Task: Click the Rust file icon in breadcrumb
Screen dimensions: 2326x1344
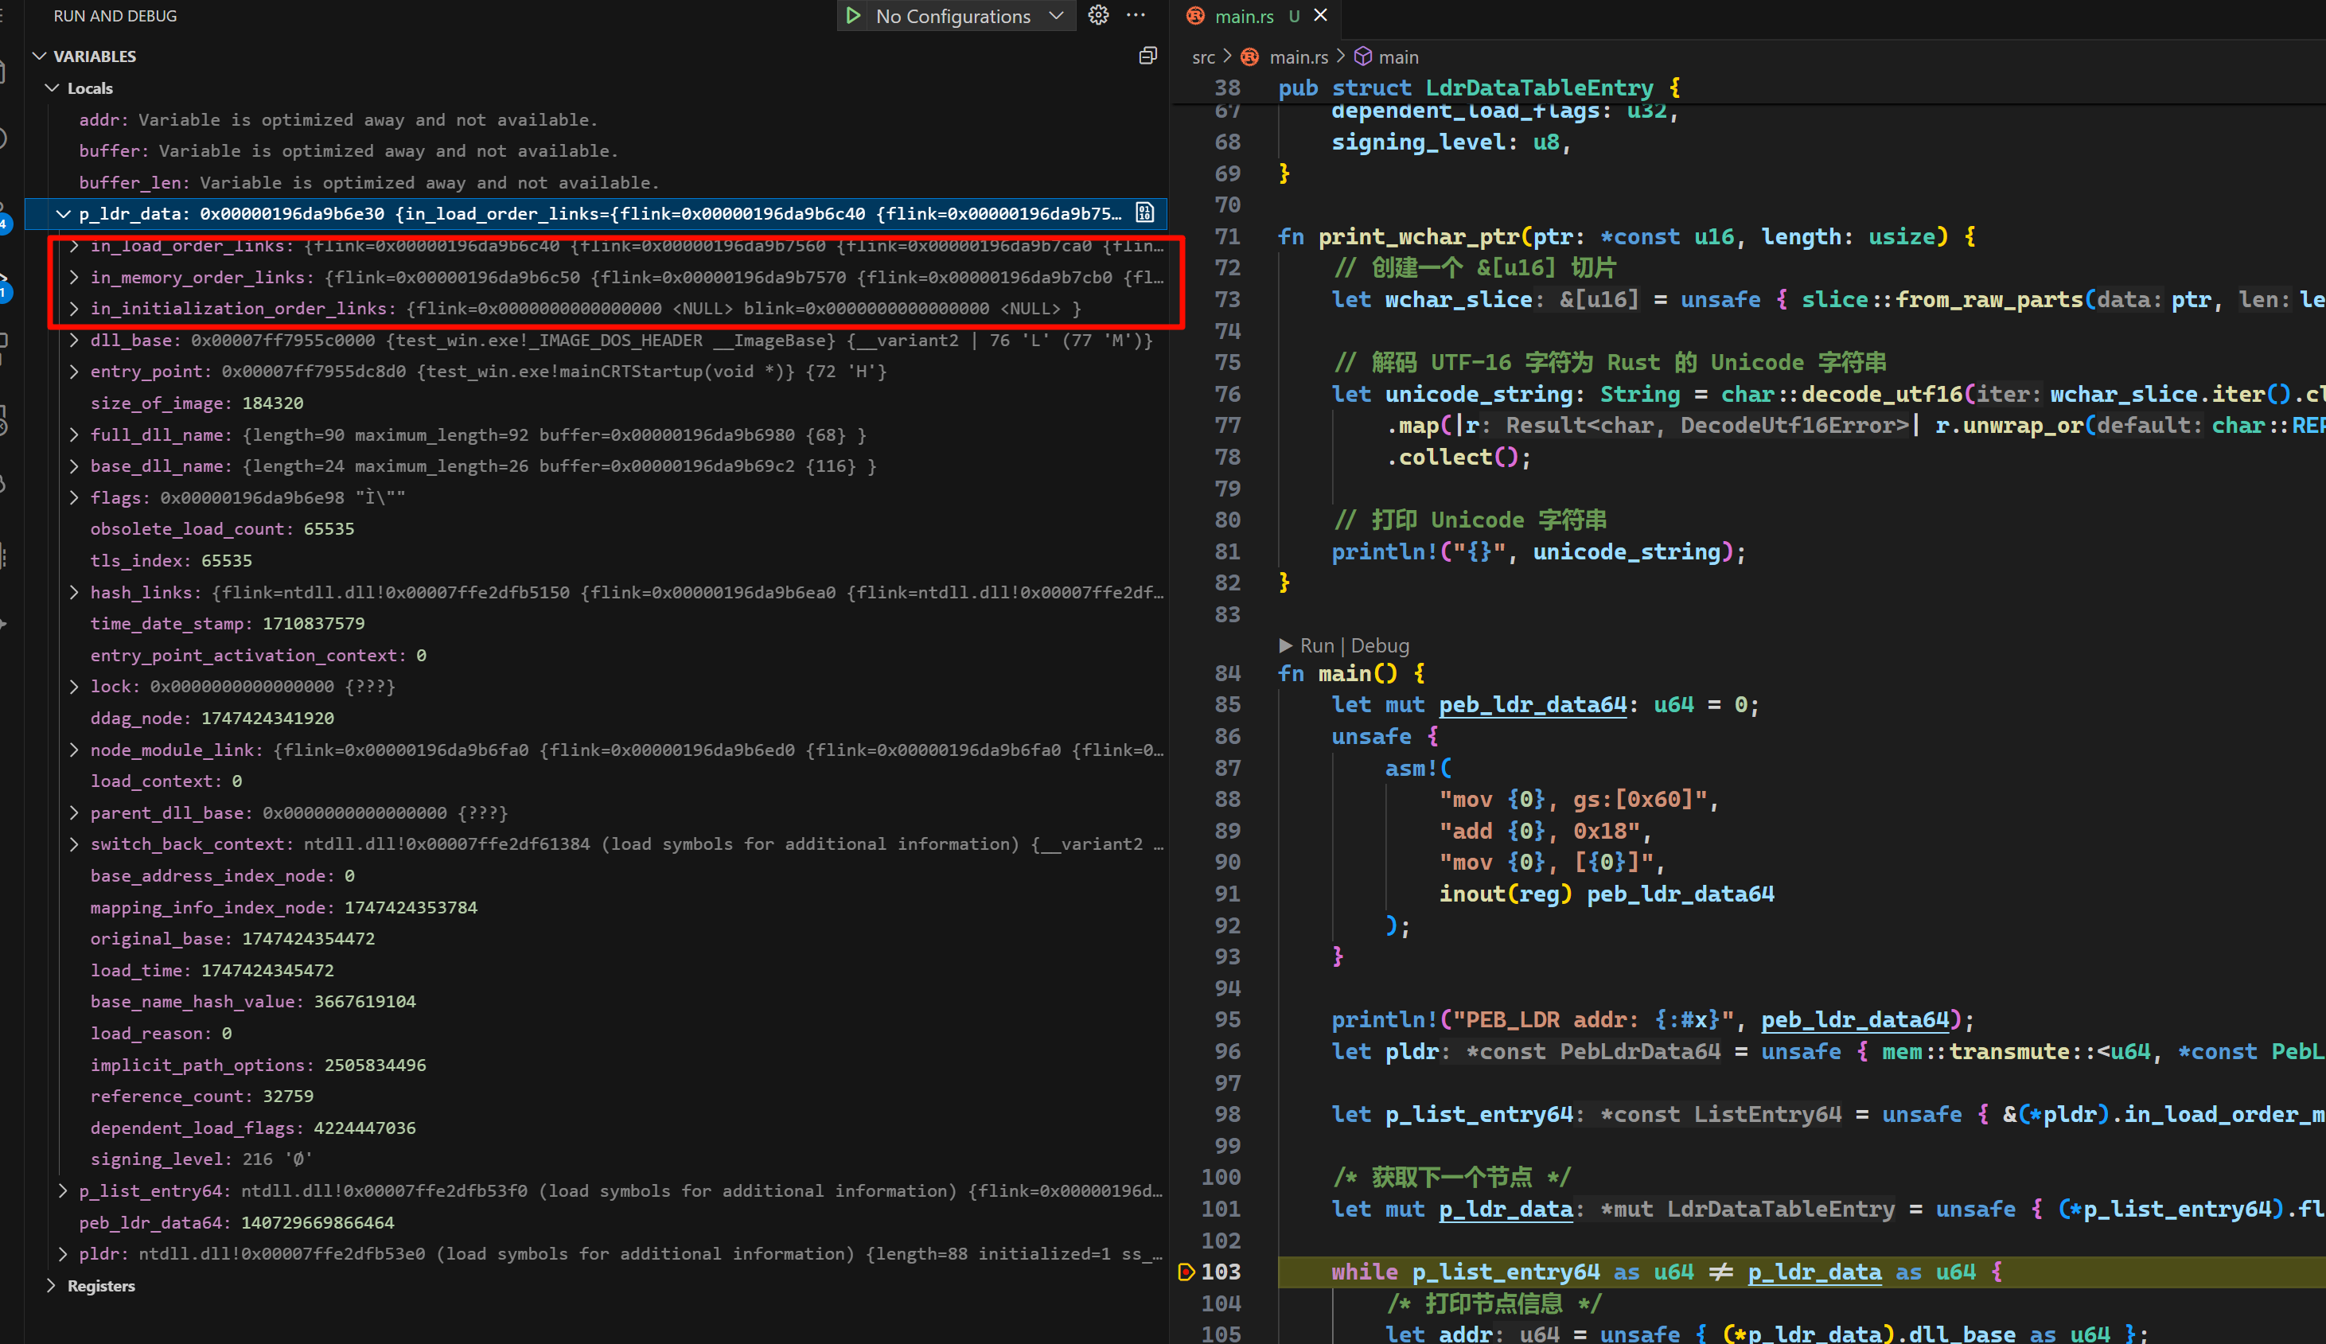Action: point(1250,57)
